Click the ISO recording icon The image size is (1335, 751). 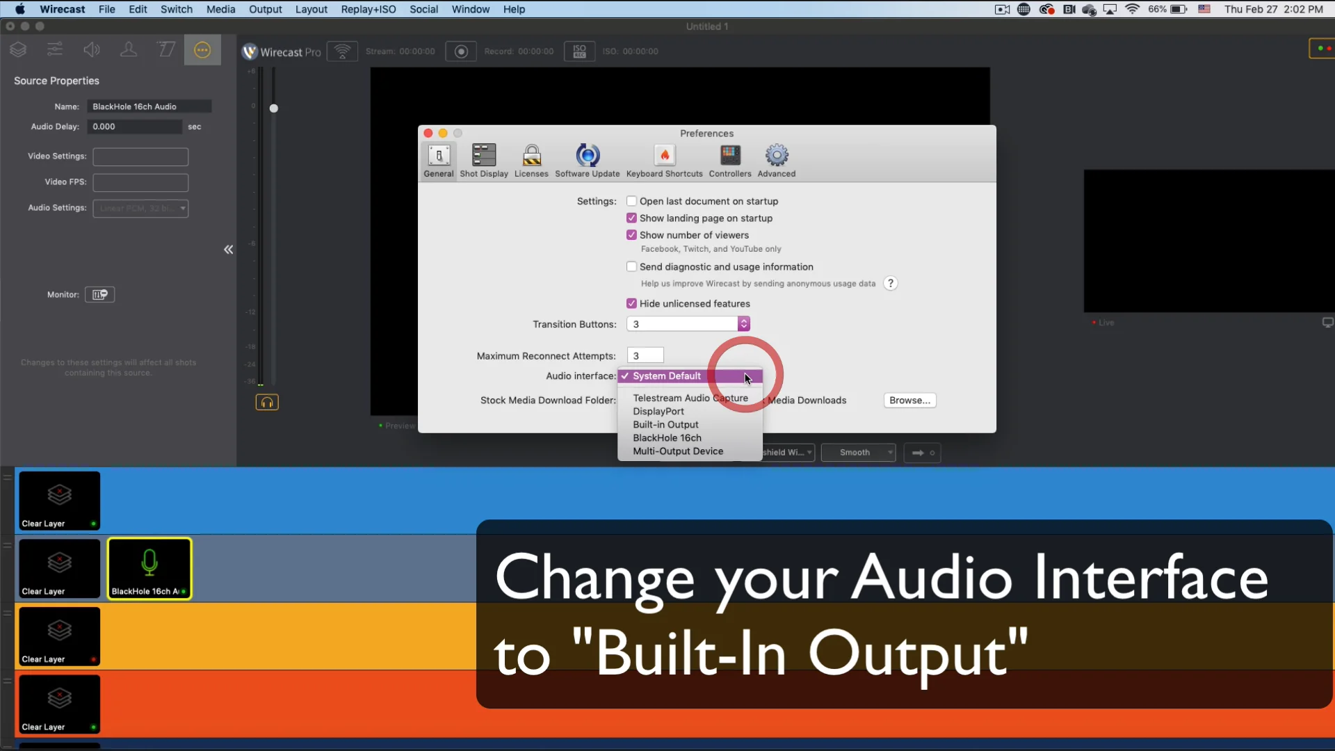[579, 51]
